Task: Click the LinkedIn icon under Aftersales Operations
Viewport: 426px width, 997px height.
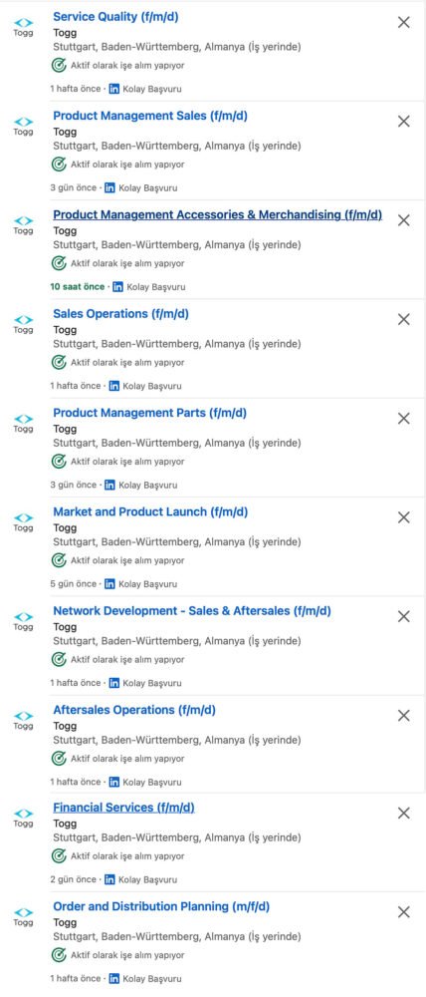Action: [114, 782]
